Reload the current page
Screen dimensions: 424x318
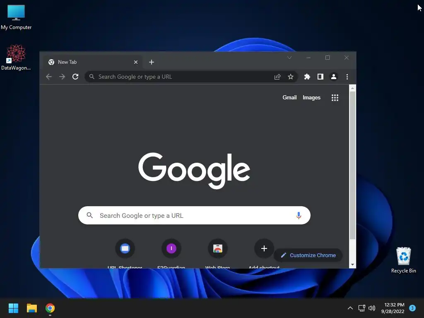tap(75, 77)
